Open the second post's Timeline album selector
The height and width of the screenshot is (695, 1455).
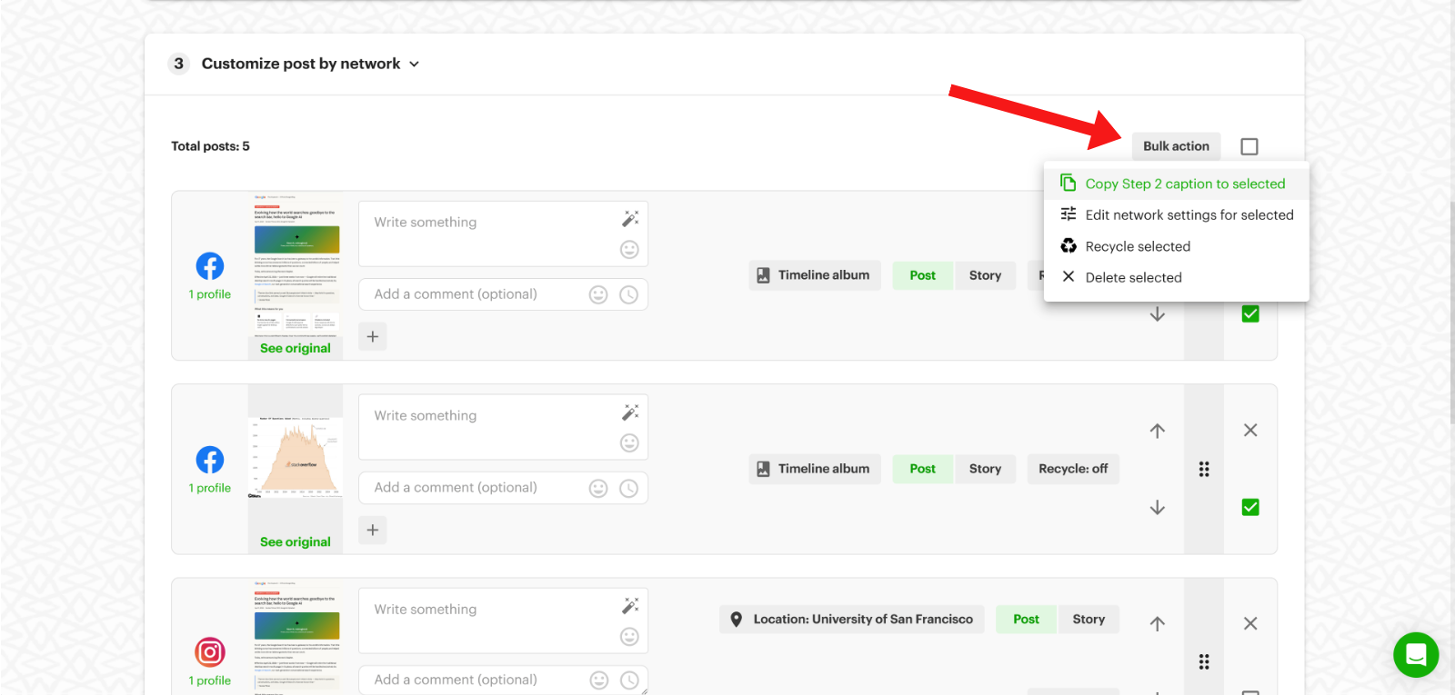tap(815, 469)
